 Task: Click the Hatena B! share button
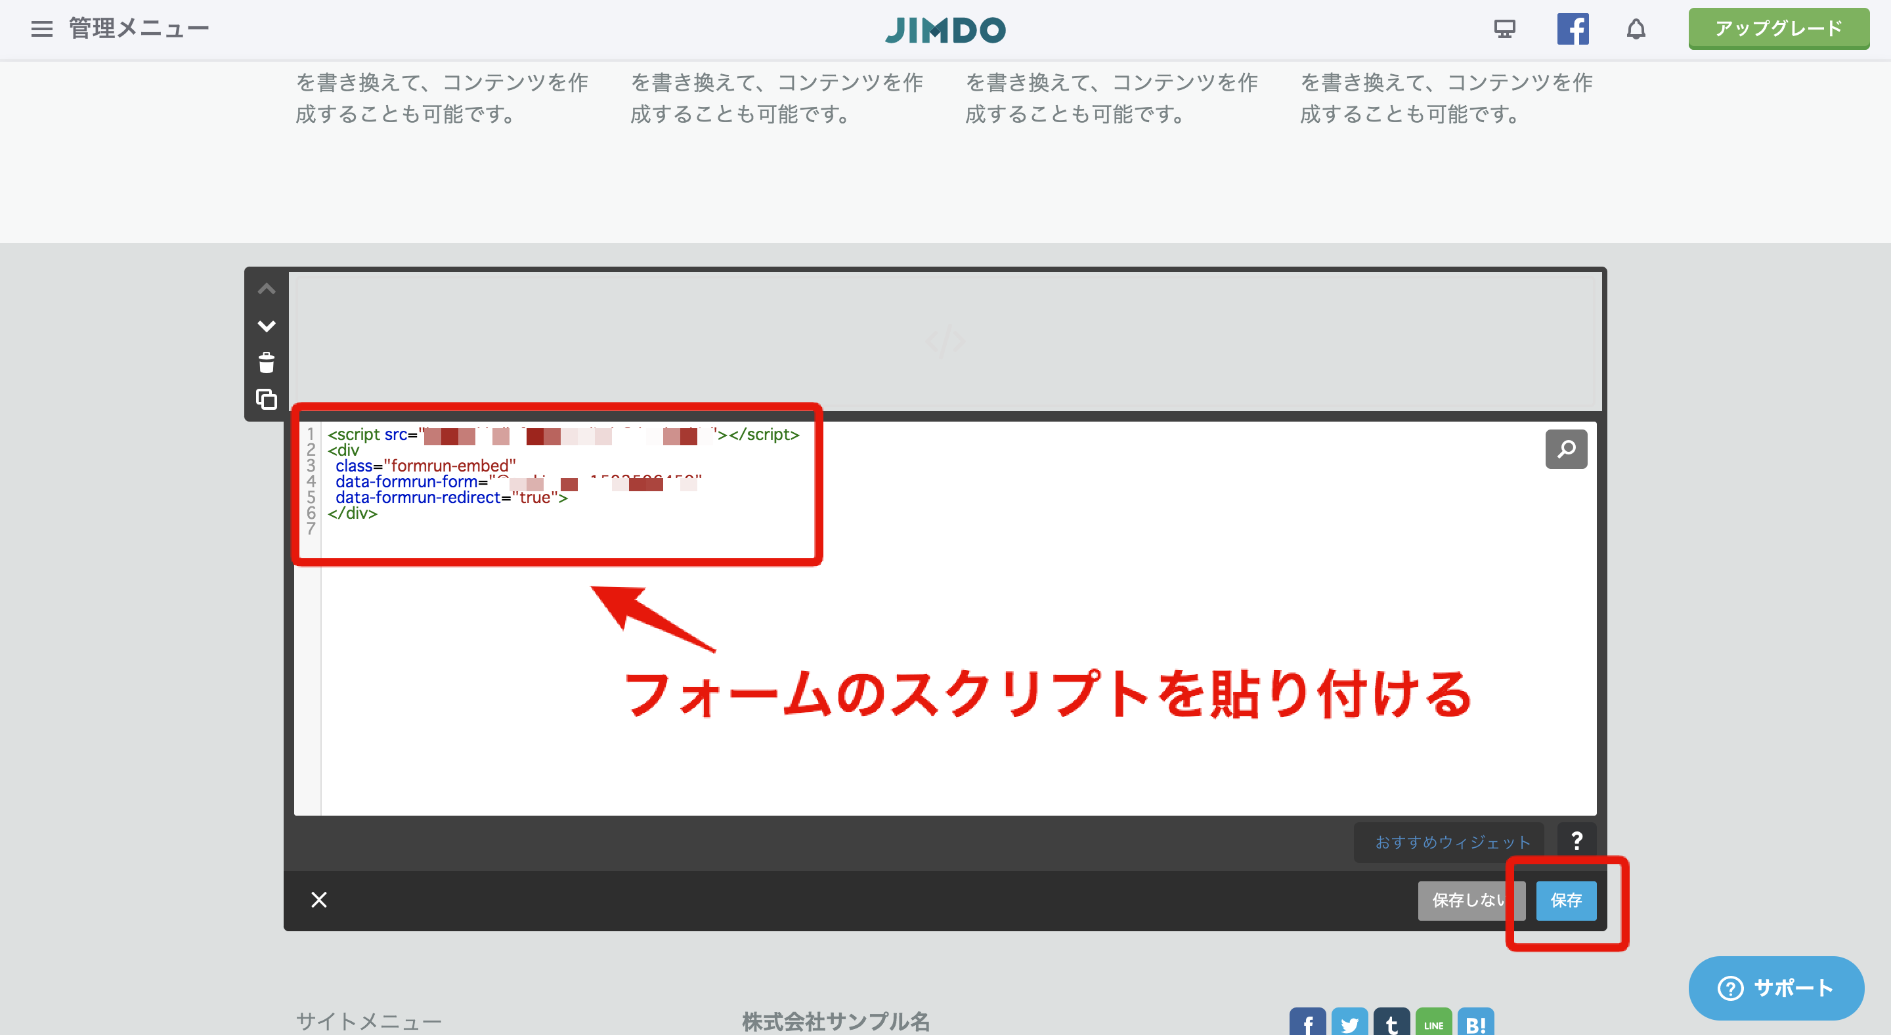[x=1475, y=1022]
